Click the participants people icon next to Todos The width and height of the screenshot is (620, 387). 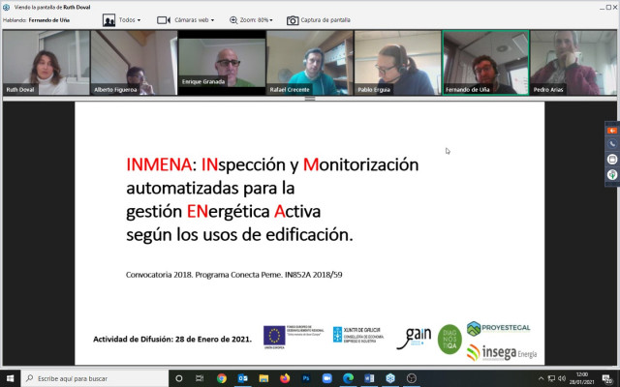click(x=108, y=20)
